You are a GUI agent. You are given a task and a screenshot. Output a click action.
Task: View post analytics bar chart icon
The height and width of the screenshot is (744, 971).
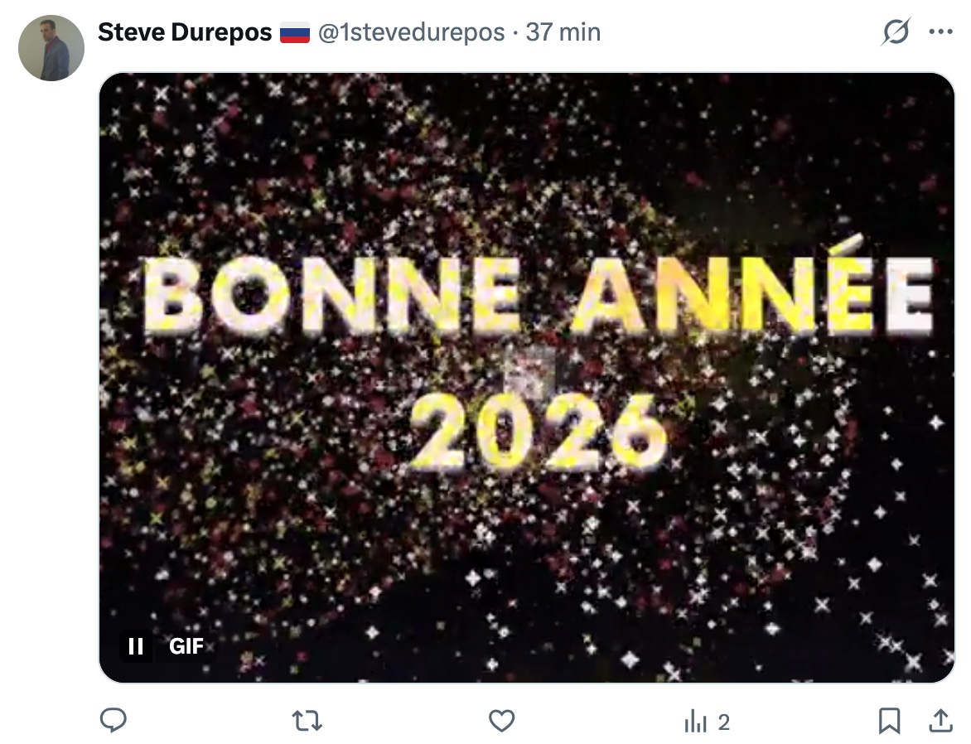pos(695,722)
